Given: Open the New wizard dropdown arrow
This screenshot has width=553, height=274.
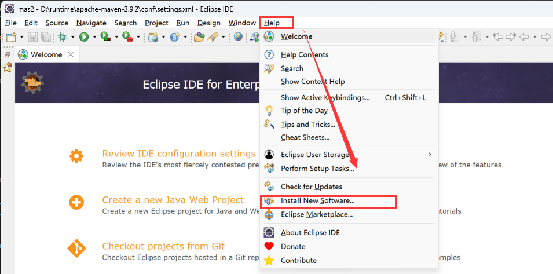Looking at the screenshot, I should pos(22,36).
